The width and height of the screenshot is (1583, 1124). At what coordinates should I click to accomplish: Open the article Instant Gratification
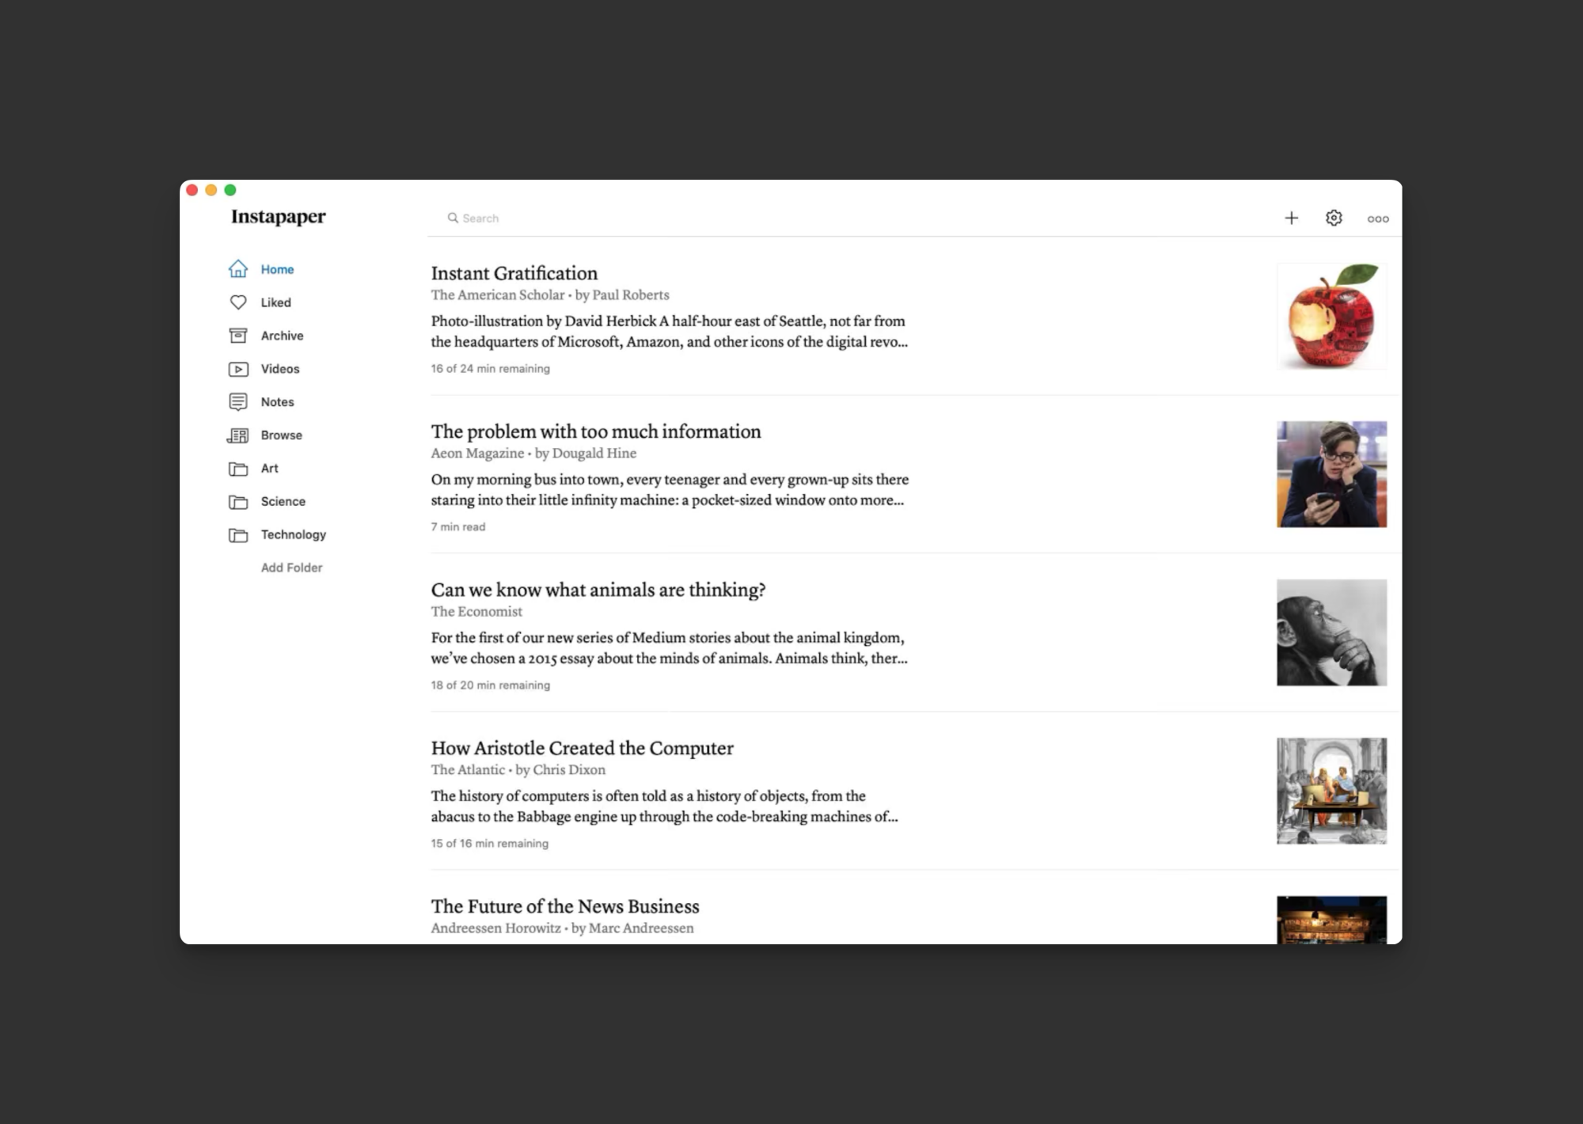click(514, 273)
